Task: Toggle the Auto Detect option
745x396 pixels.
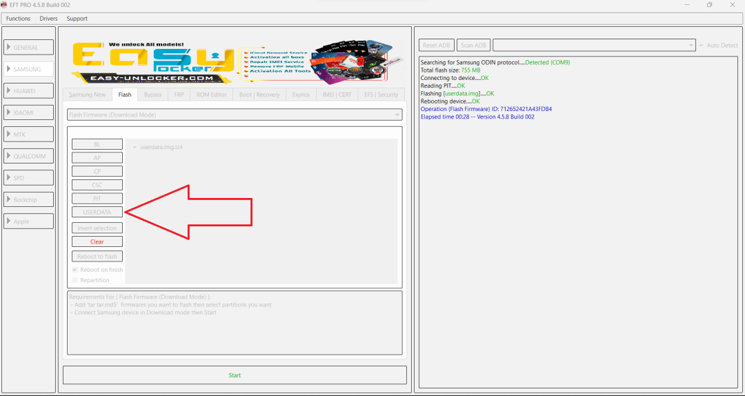Action: tap(702, 46)
